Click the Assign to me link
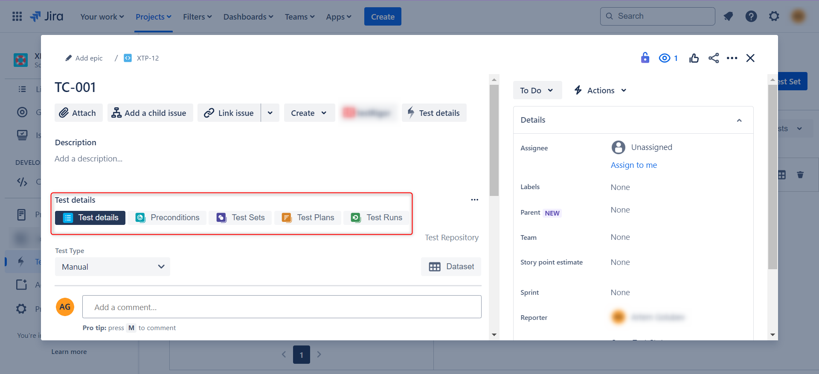 [x=633, y=165]
